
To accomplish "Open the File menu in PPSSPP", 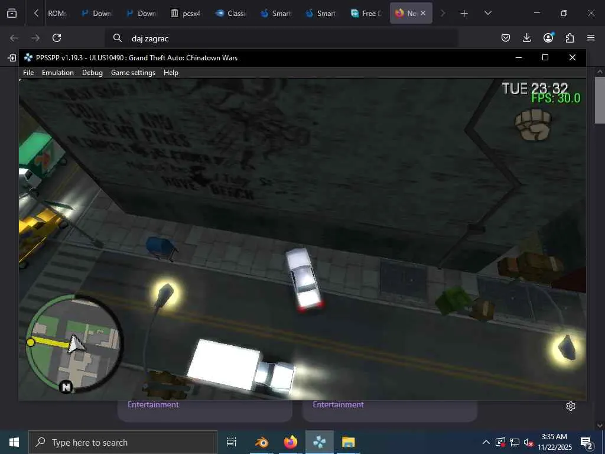I will point(28,73).
